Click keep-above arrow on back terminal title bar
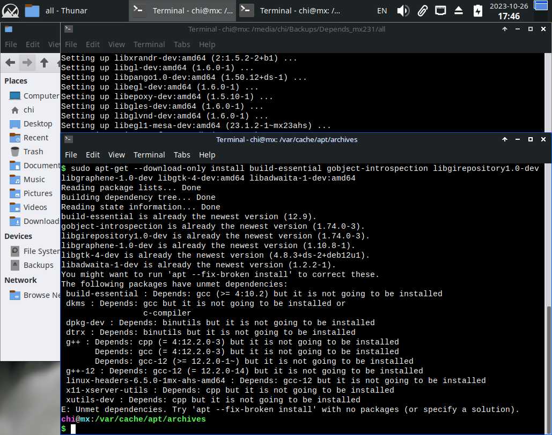The height and width of the screenshot is (435, 552). point(504,29)
